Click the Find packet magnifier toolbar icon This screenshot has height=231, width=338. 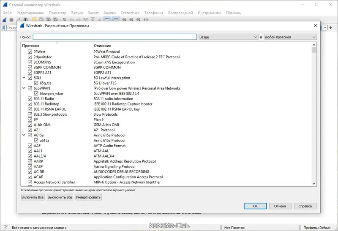point(64,19)
